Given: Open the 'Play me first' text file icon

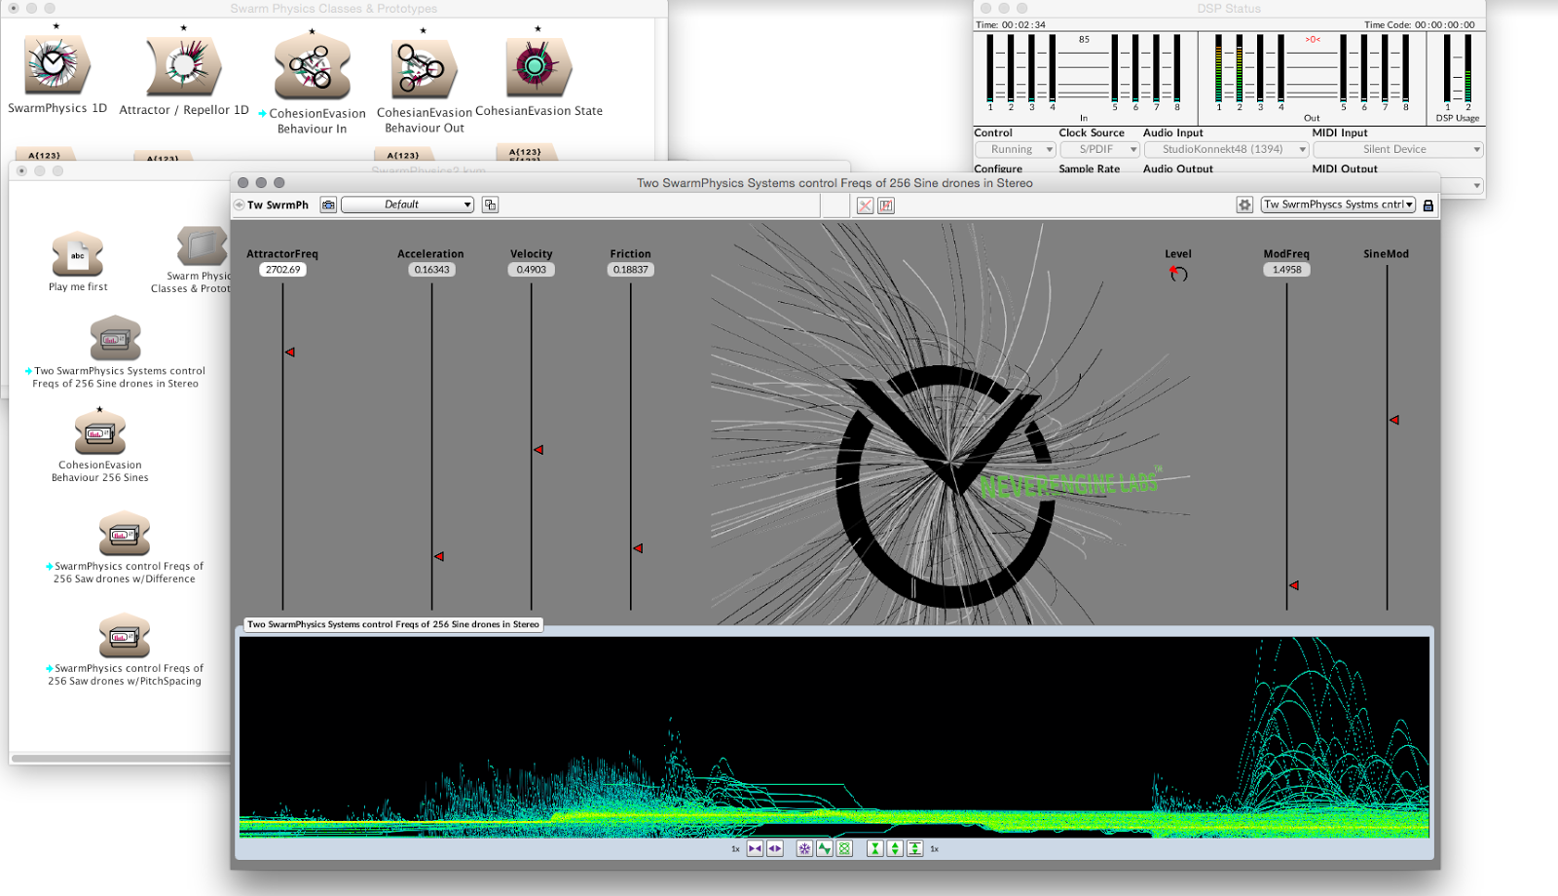Looking at the screenshot, I should coord(78,255).
